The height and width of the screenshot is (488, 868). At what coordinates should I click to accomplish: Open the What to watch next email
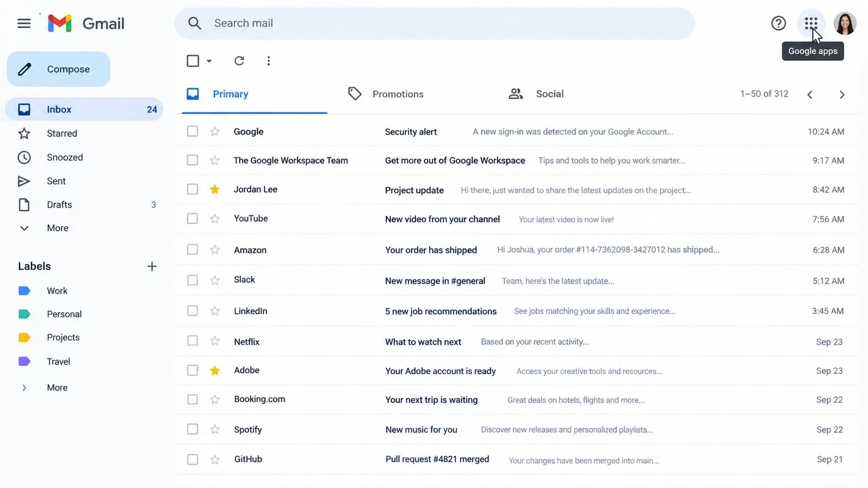tap(517, 342)
